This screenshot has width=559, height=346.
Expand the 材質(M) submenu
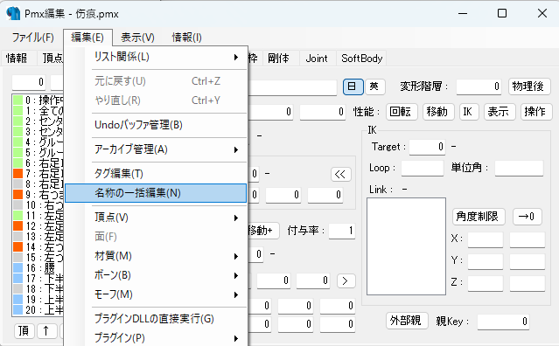(x=156, y=256)
